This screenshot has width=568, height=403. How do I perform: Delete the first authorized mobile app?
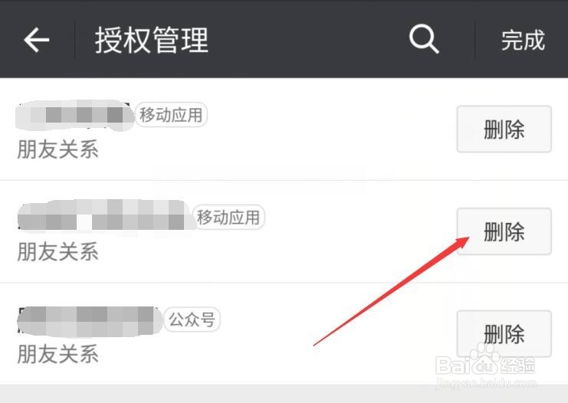(504, 129)
